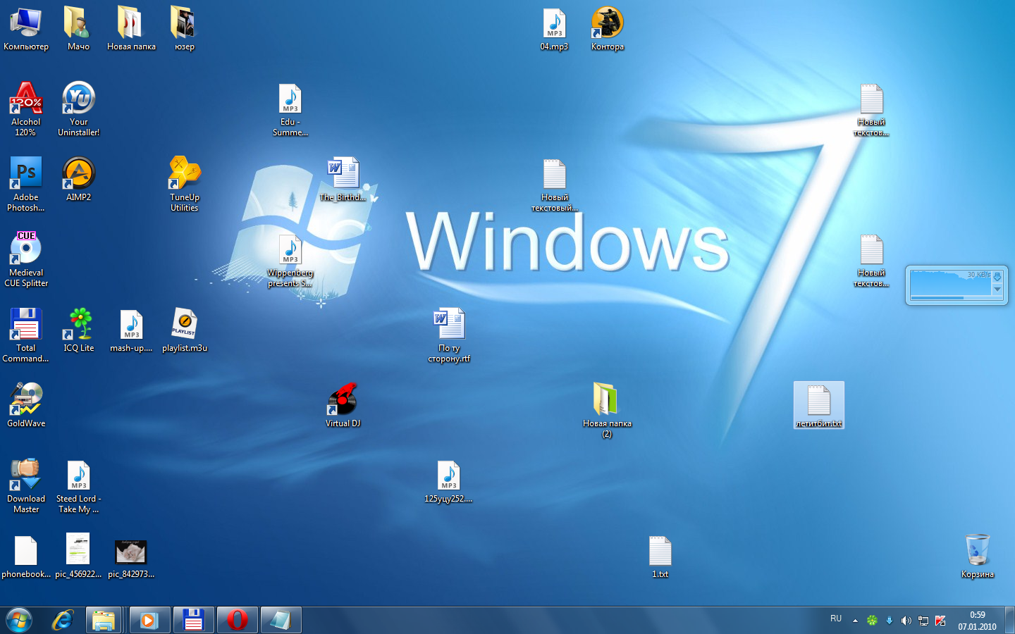
Task: Select the Контора game shortcut
Action: point(607,28)
